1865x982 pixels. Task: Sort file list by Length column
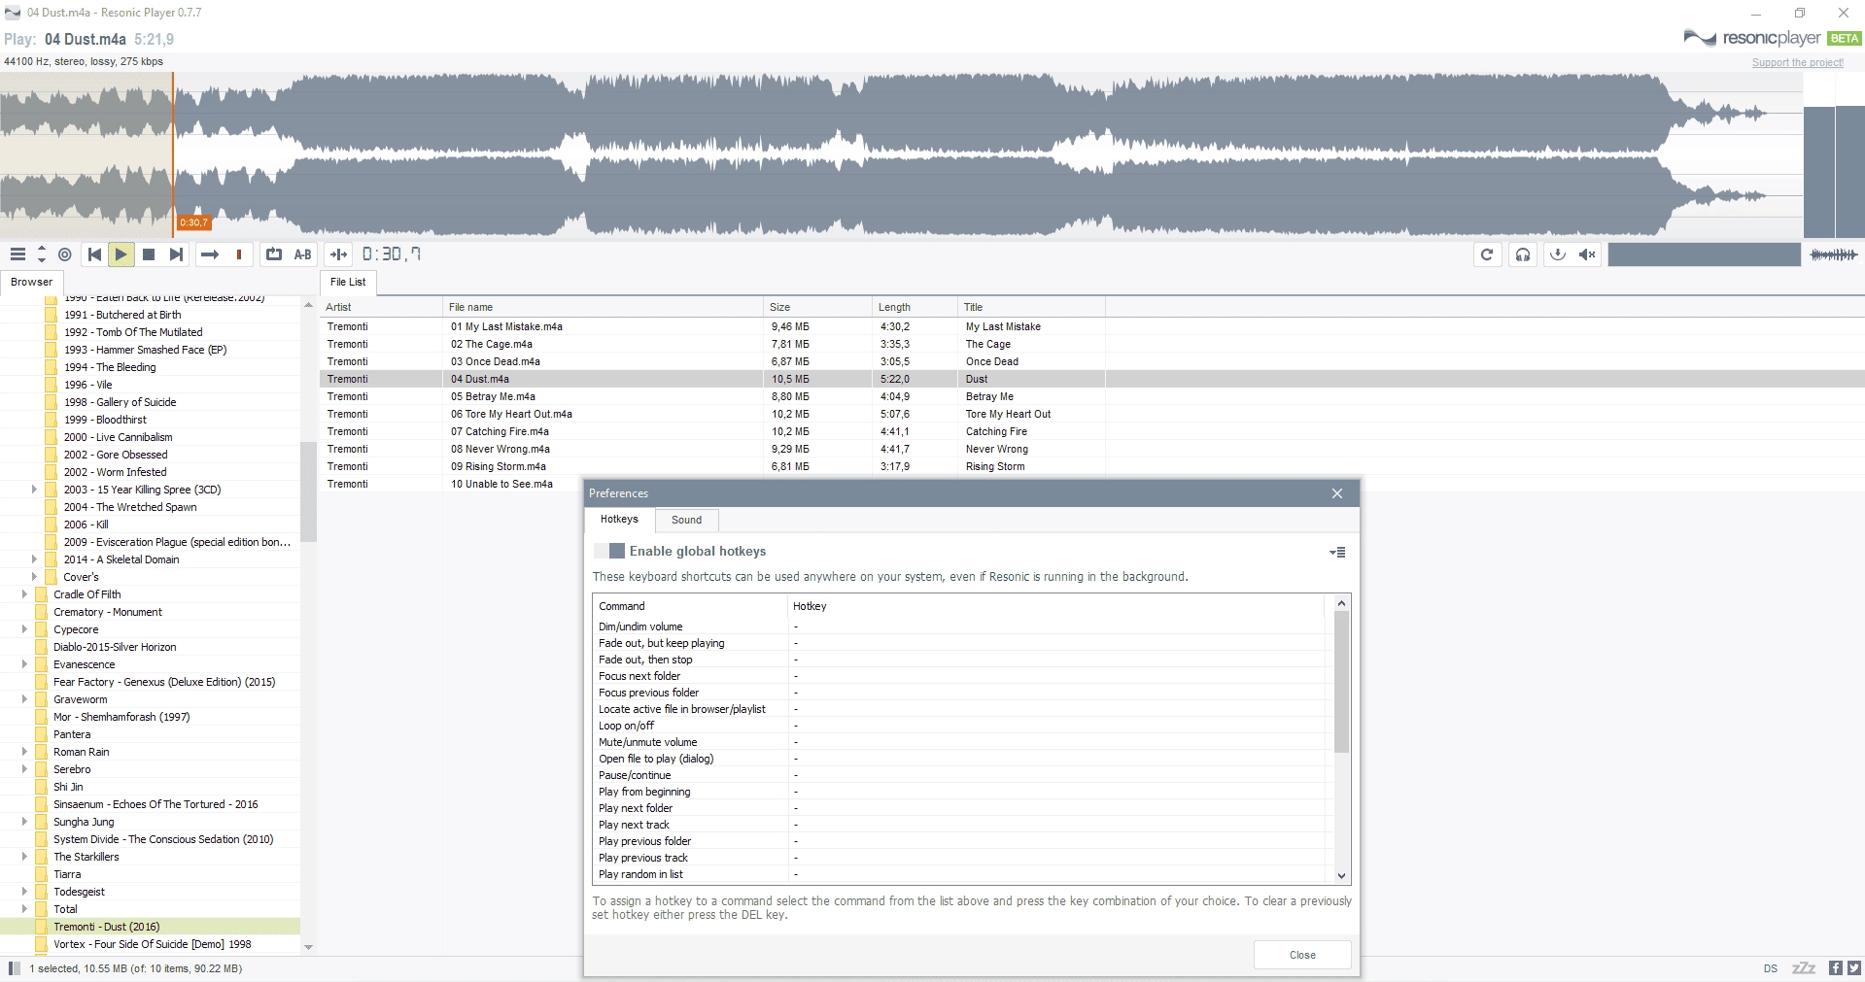tap(915, 307)
